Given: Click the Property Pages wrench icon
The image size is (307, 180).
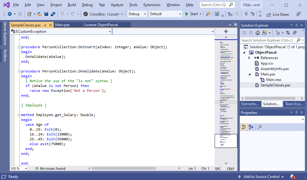Looking at the screenshot, I should pos(260,127).
